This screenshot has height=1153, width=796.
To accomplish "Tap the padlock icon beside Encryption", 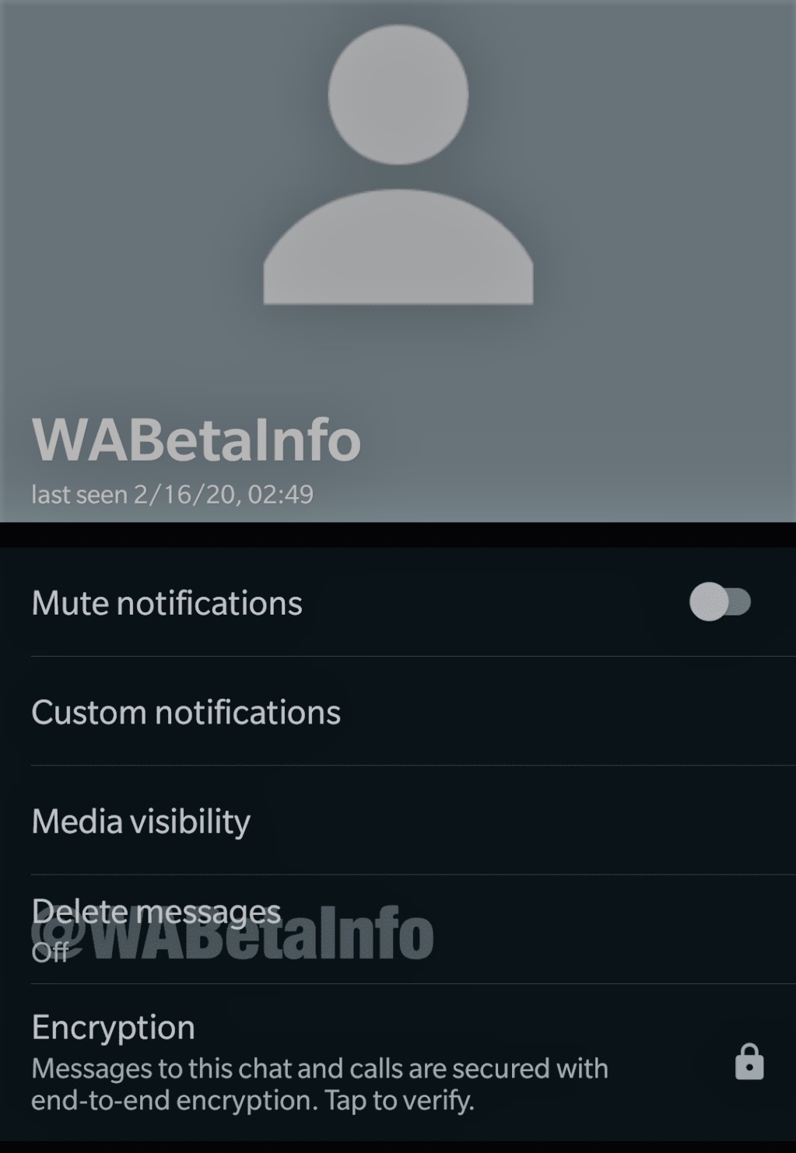I will point(749,1062).
